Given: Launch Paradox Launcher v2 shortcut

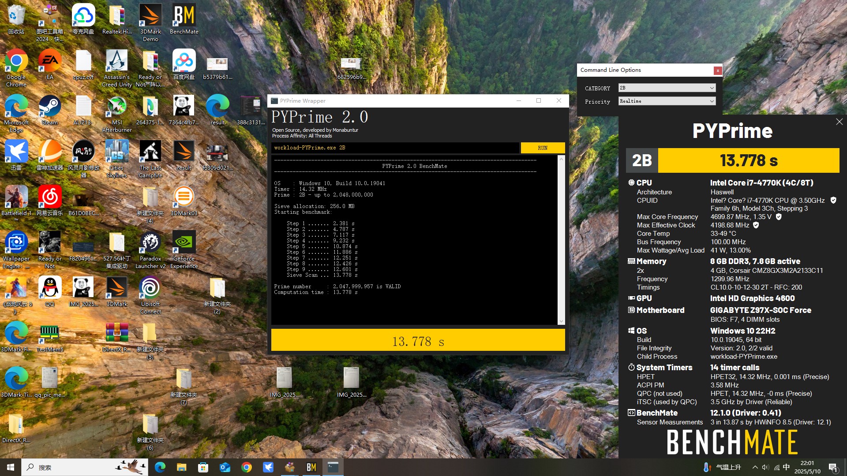Looking at the screenshot, I should tap(150, 249).
